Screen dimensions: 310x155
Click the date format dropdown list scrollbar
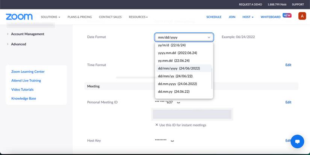212,78
